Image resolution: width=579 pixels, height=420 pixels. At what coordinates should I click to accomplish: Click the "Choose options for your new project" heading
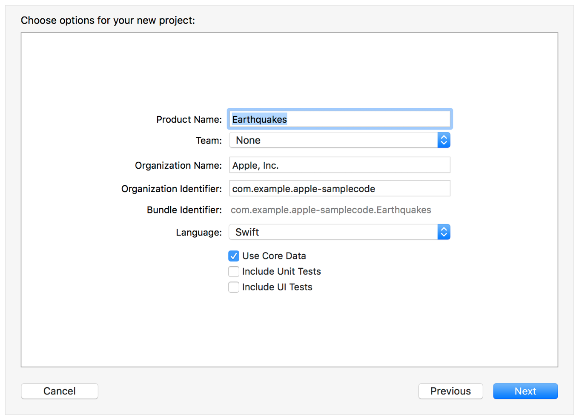pyautogui.click(x=108, y=20)
